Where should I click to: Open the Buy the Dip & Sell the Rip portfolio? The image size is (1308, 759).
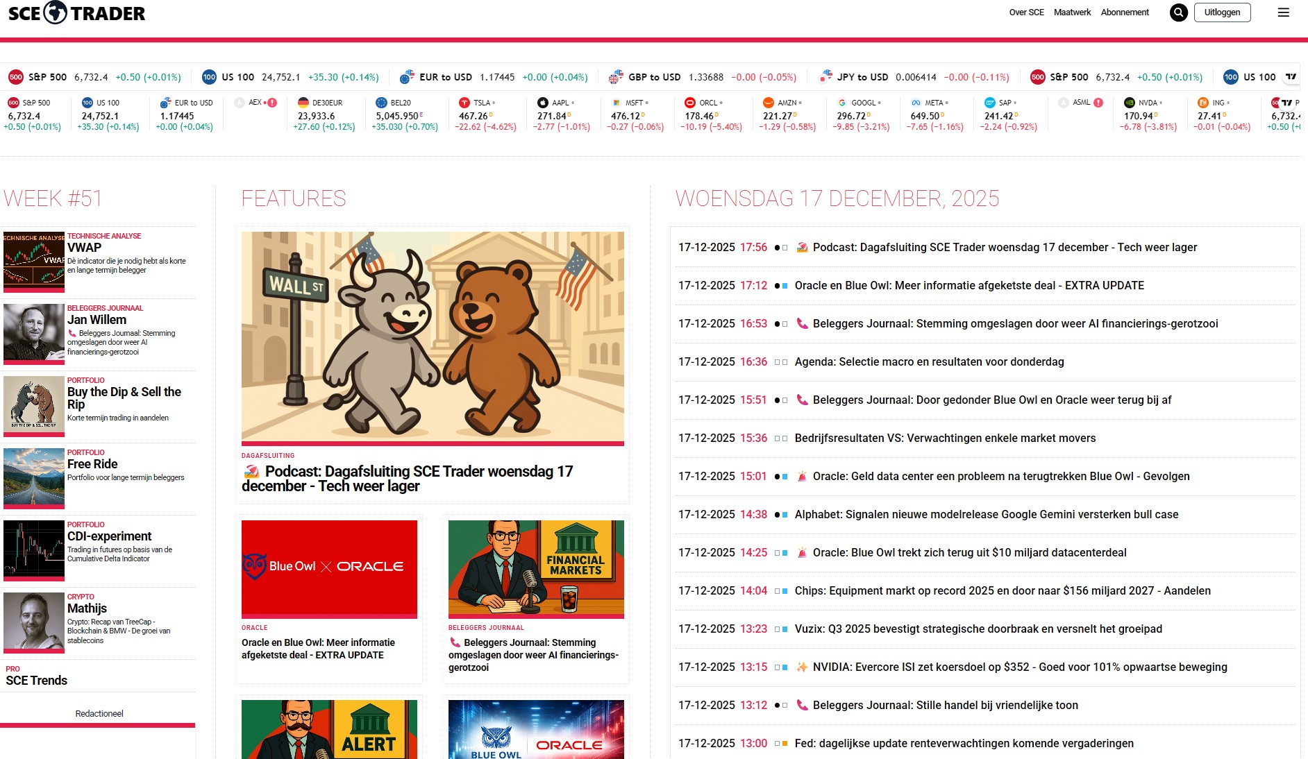[x=124, y=398]
